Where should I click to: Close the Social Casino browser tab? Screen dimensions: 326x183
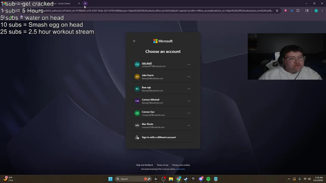tap(79, 3)
